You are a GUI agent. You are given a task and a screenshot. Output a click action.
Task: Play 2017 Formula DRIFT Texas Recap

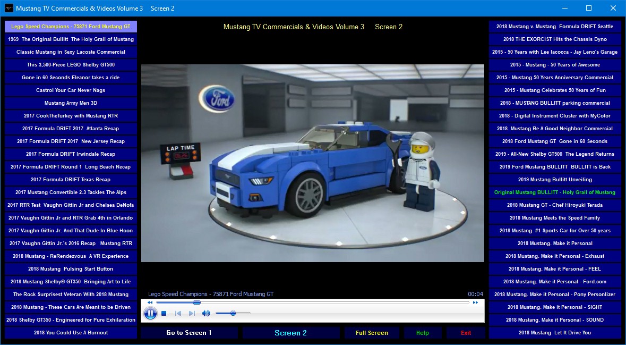71,180
